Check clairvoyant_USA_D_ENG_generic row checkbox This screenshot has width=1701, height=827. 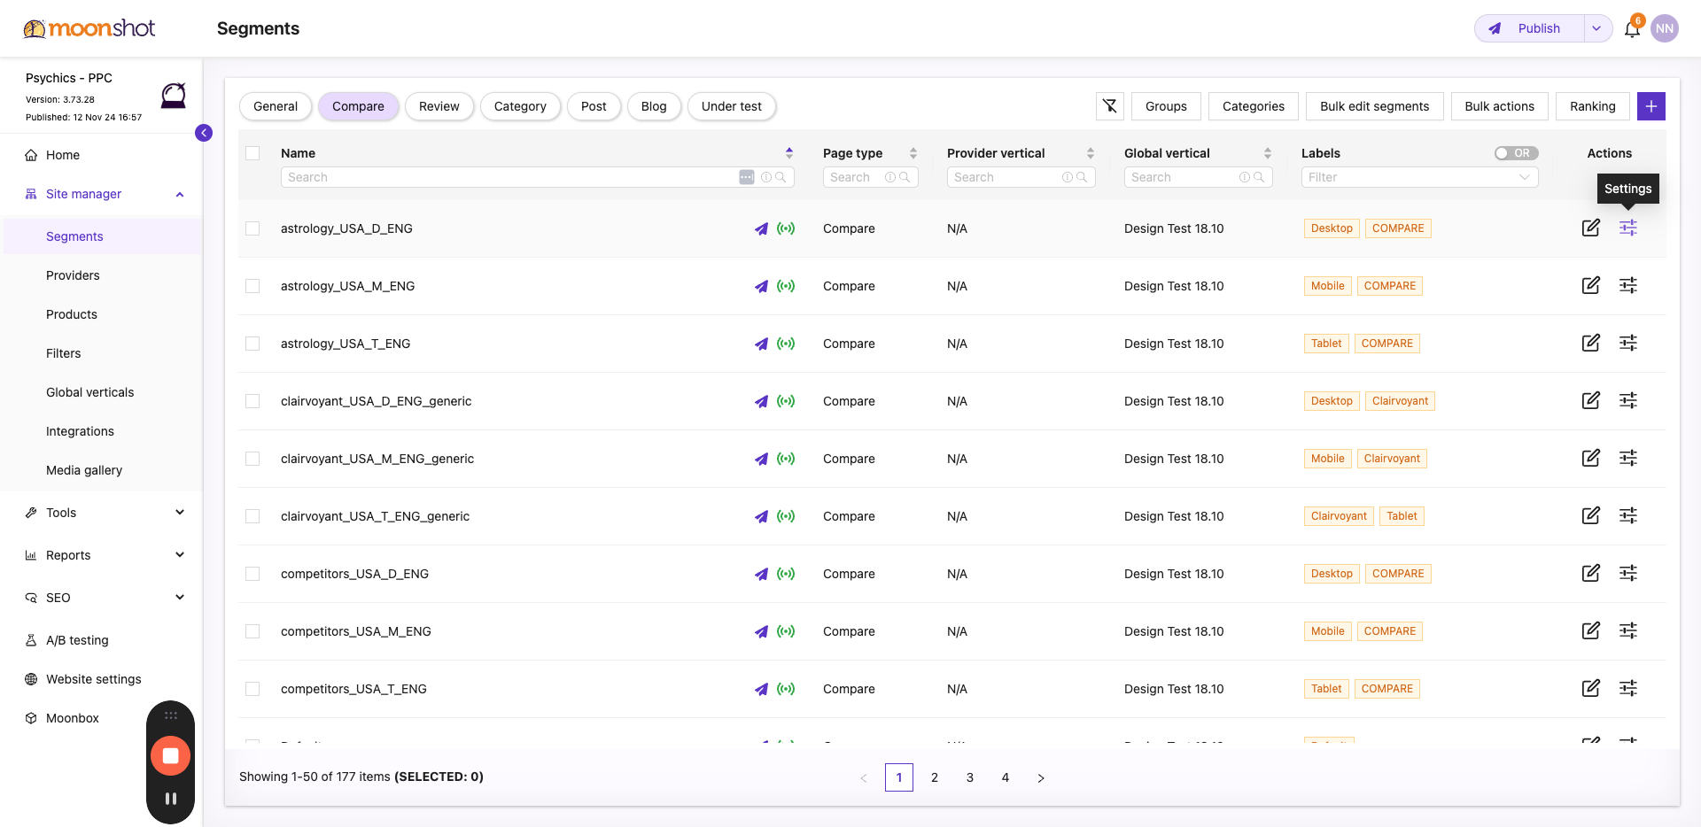[x=252, y=401]
